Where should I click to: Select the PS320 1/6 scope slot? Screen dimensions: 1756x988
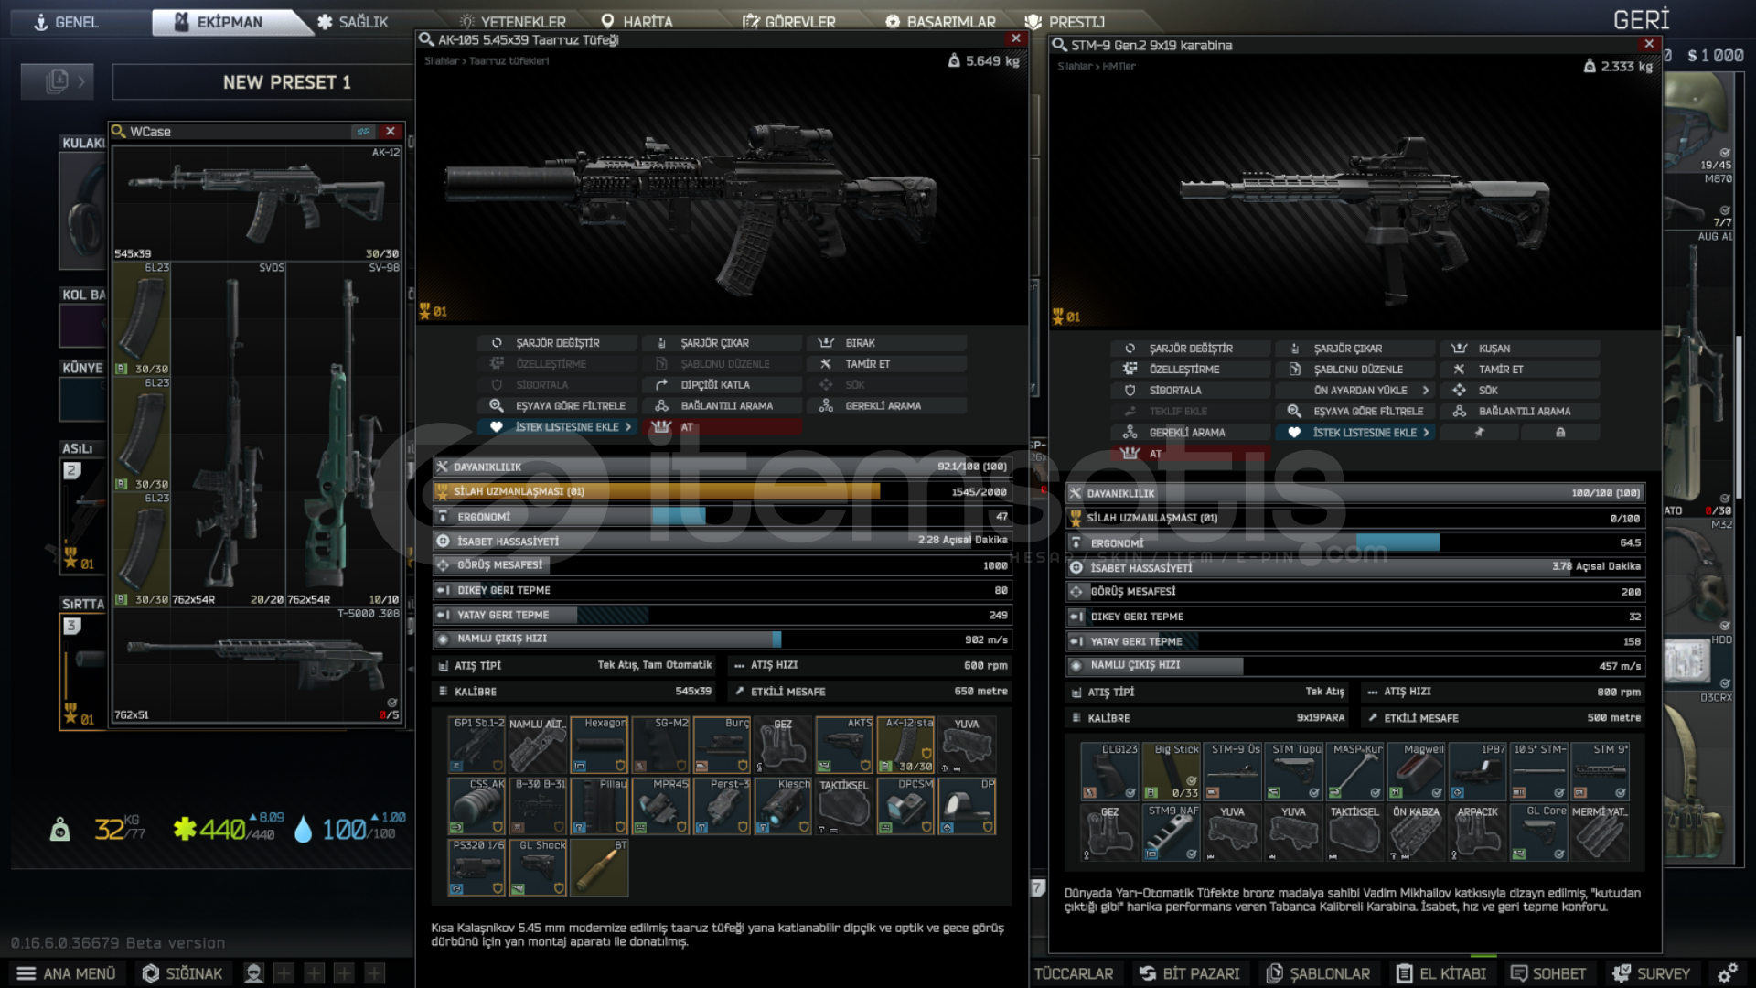pyautogui.click(x=477, y=867)
